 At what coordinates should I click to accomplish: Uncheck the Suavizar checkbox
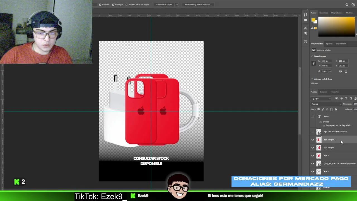[100, 4]
